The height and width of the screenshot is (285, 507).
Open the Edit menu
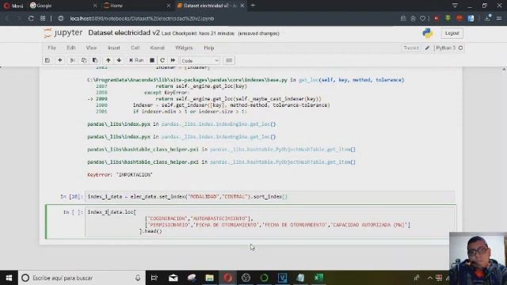click(71, 47)
